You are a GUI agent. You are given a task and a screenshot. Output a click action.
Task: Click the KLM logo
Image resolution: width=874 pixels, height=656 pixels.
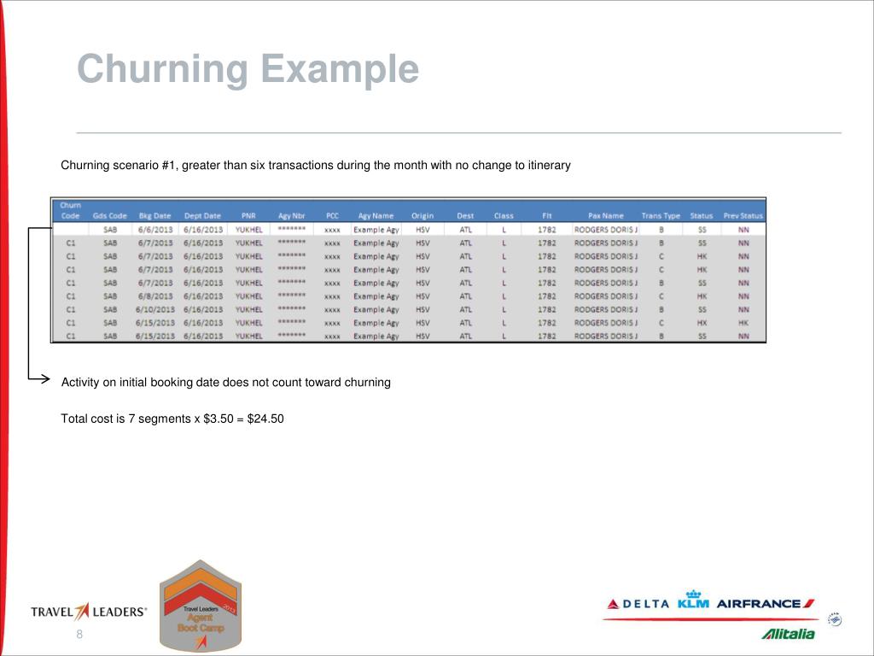point(693,605)
